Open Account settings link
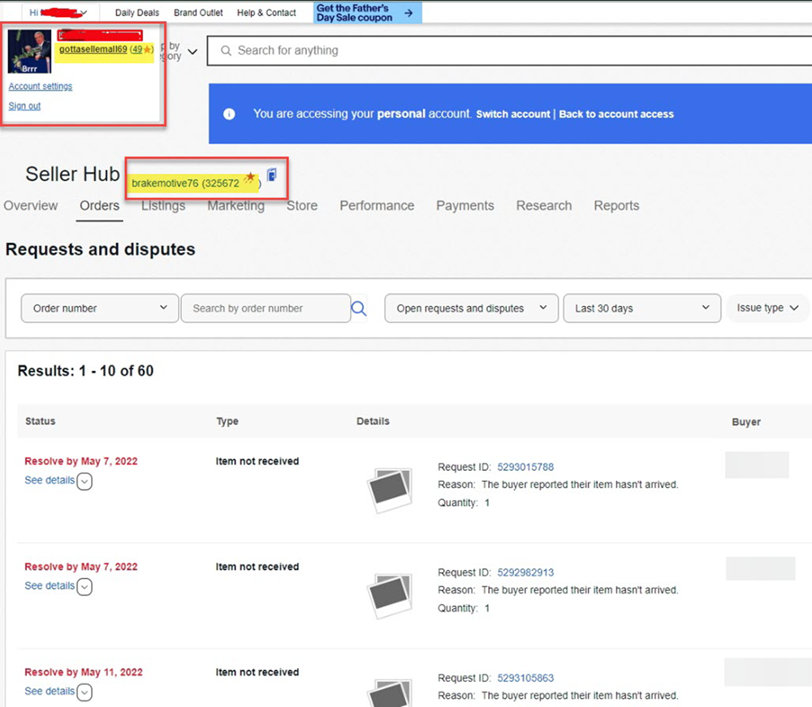 pyautogui.click(x=41, y=87)
